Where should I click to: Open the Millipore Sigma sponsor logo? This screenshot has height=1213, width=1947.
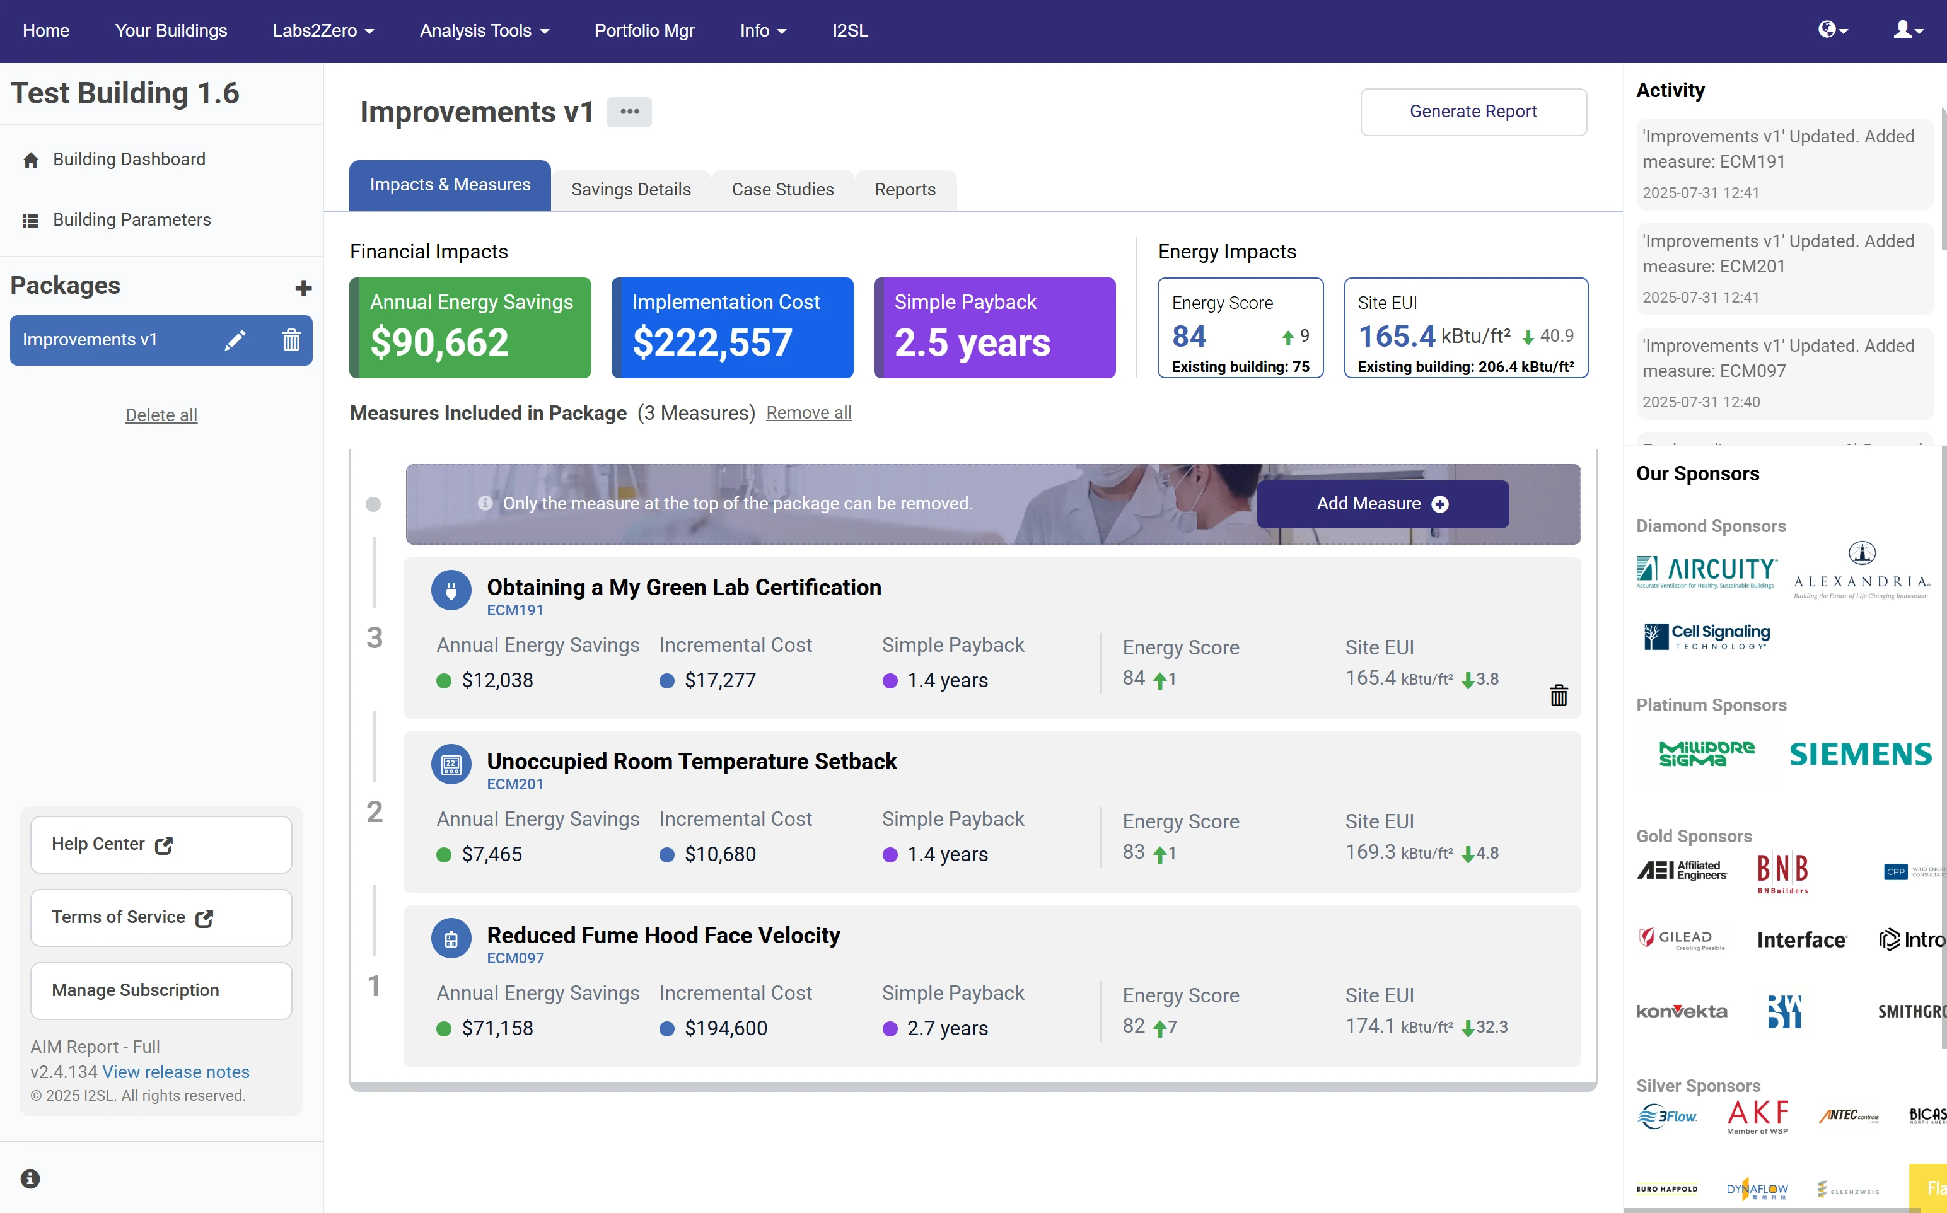pos(1706,754)
